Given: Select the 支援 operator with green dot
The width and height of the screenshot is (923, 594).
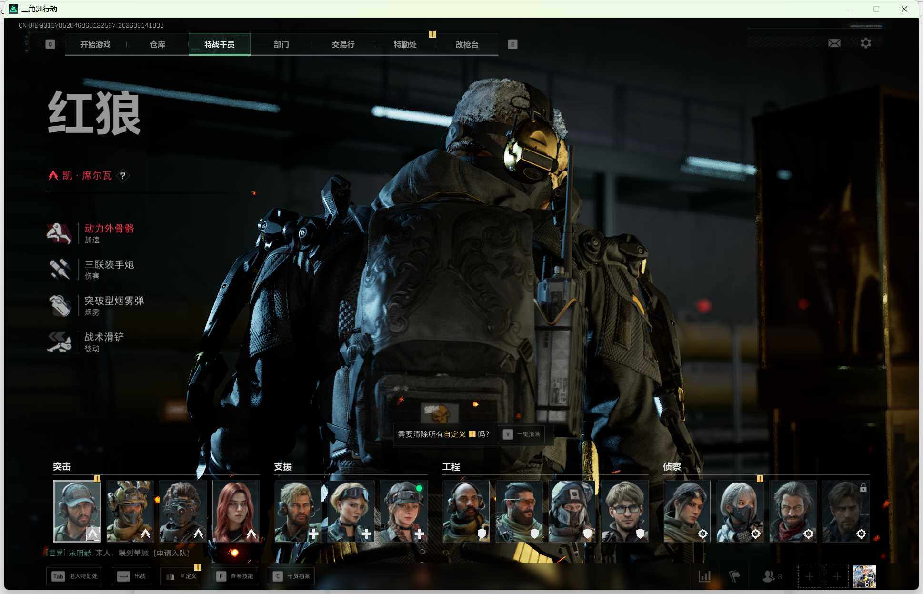Looking at the screenshot, I should pyautogui.click(x=404, y=511).
